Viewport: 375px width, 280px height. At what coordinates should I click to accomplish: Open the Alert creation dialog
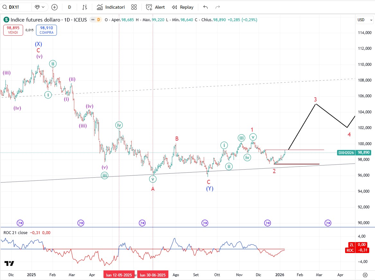click(156, 7)
